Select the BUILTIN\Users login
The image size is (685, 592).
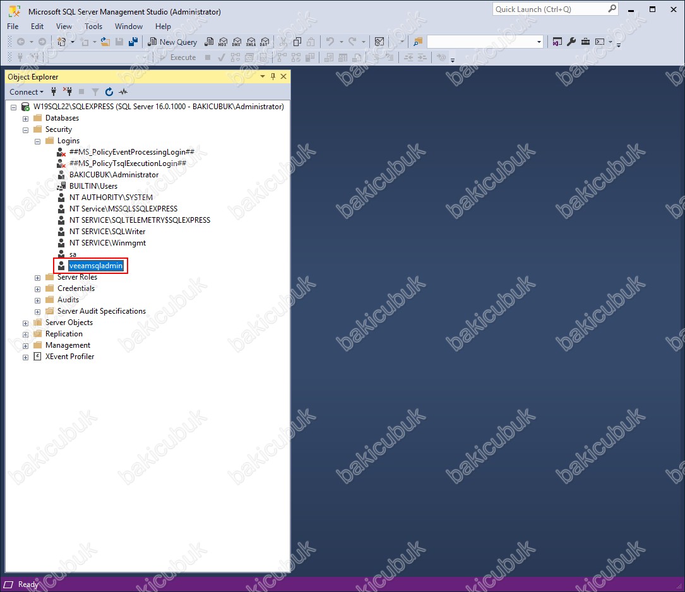tap(93, 186)
